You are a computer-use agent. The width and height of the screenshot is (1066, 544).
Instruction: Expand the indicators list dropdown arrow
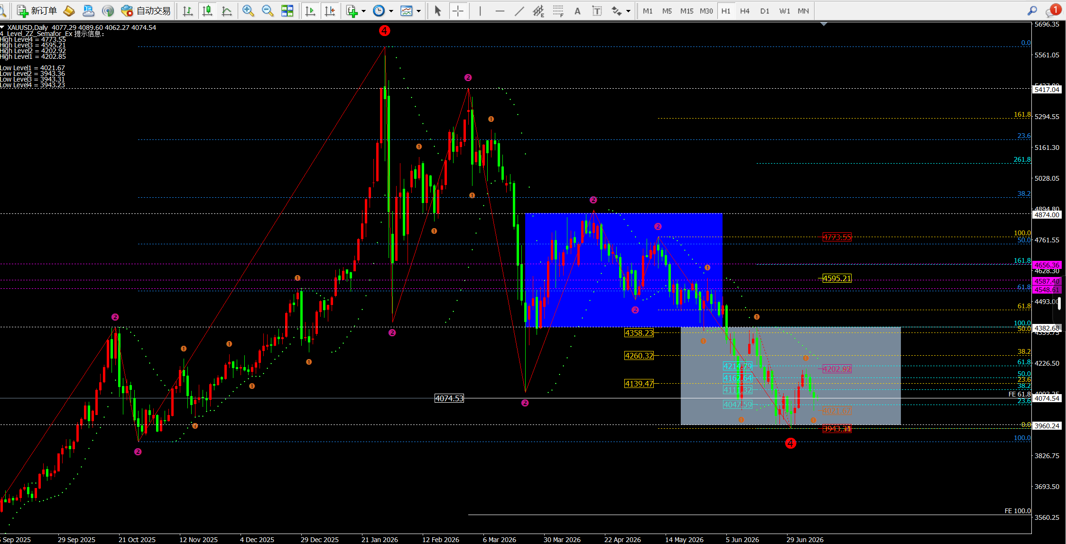[x=364, y=11]
